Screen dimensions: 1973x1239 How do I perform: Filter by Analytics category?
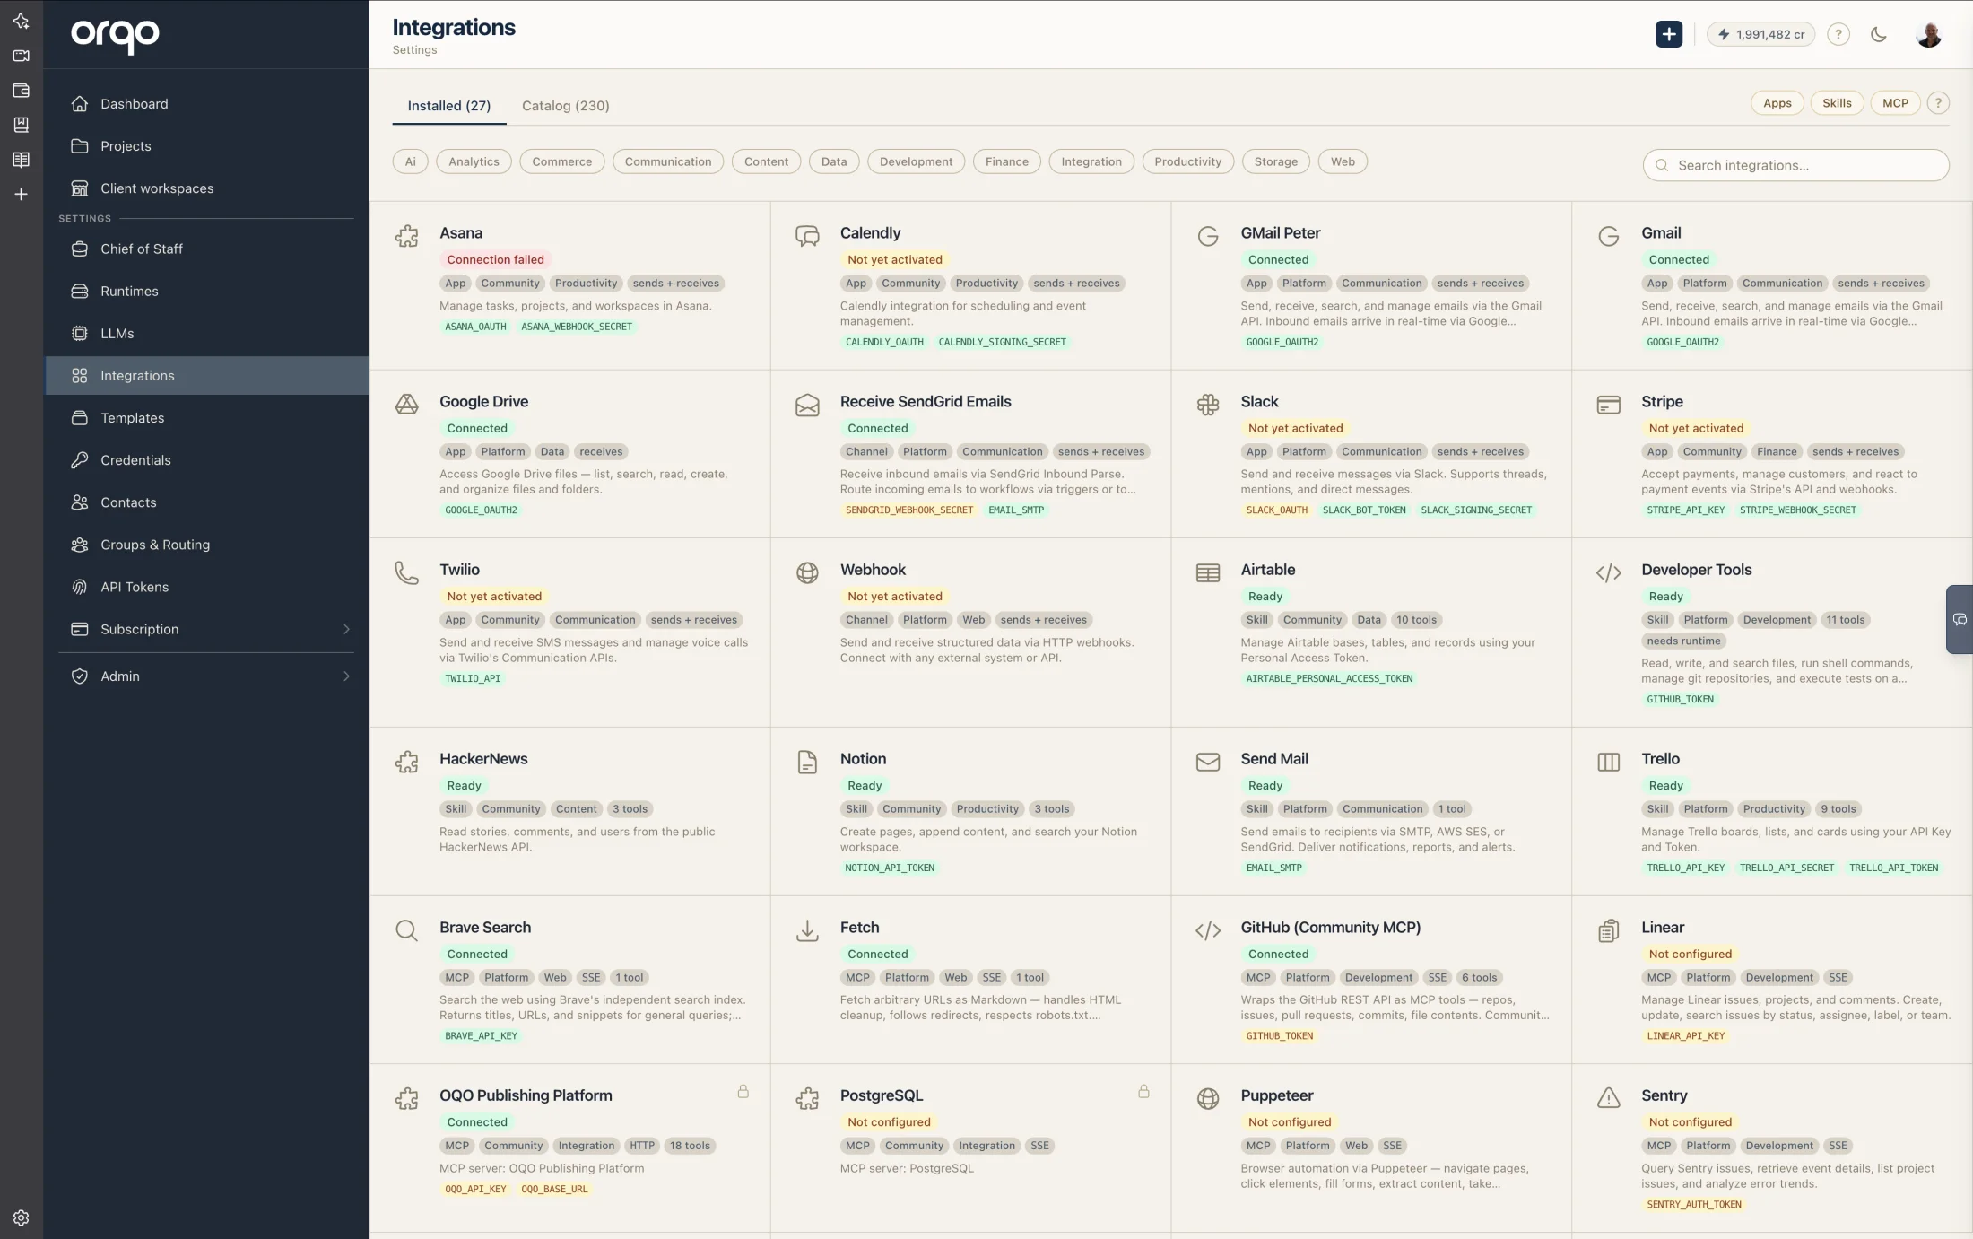pos(474,161)
